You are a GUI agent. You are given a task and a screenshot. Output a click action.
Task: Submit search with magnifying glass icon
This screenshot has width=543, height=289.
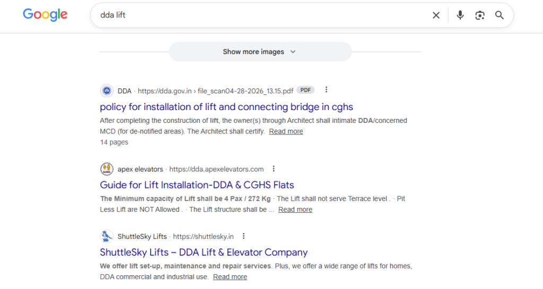coord(499,15)
